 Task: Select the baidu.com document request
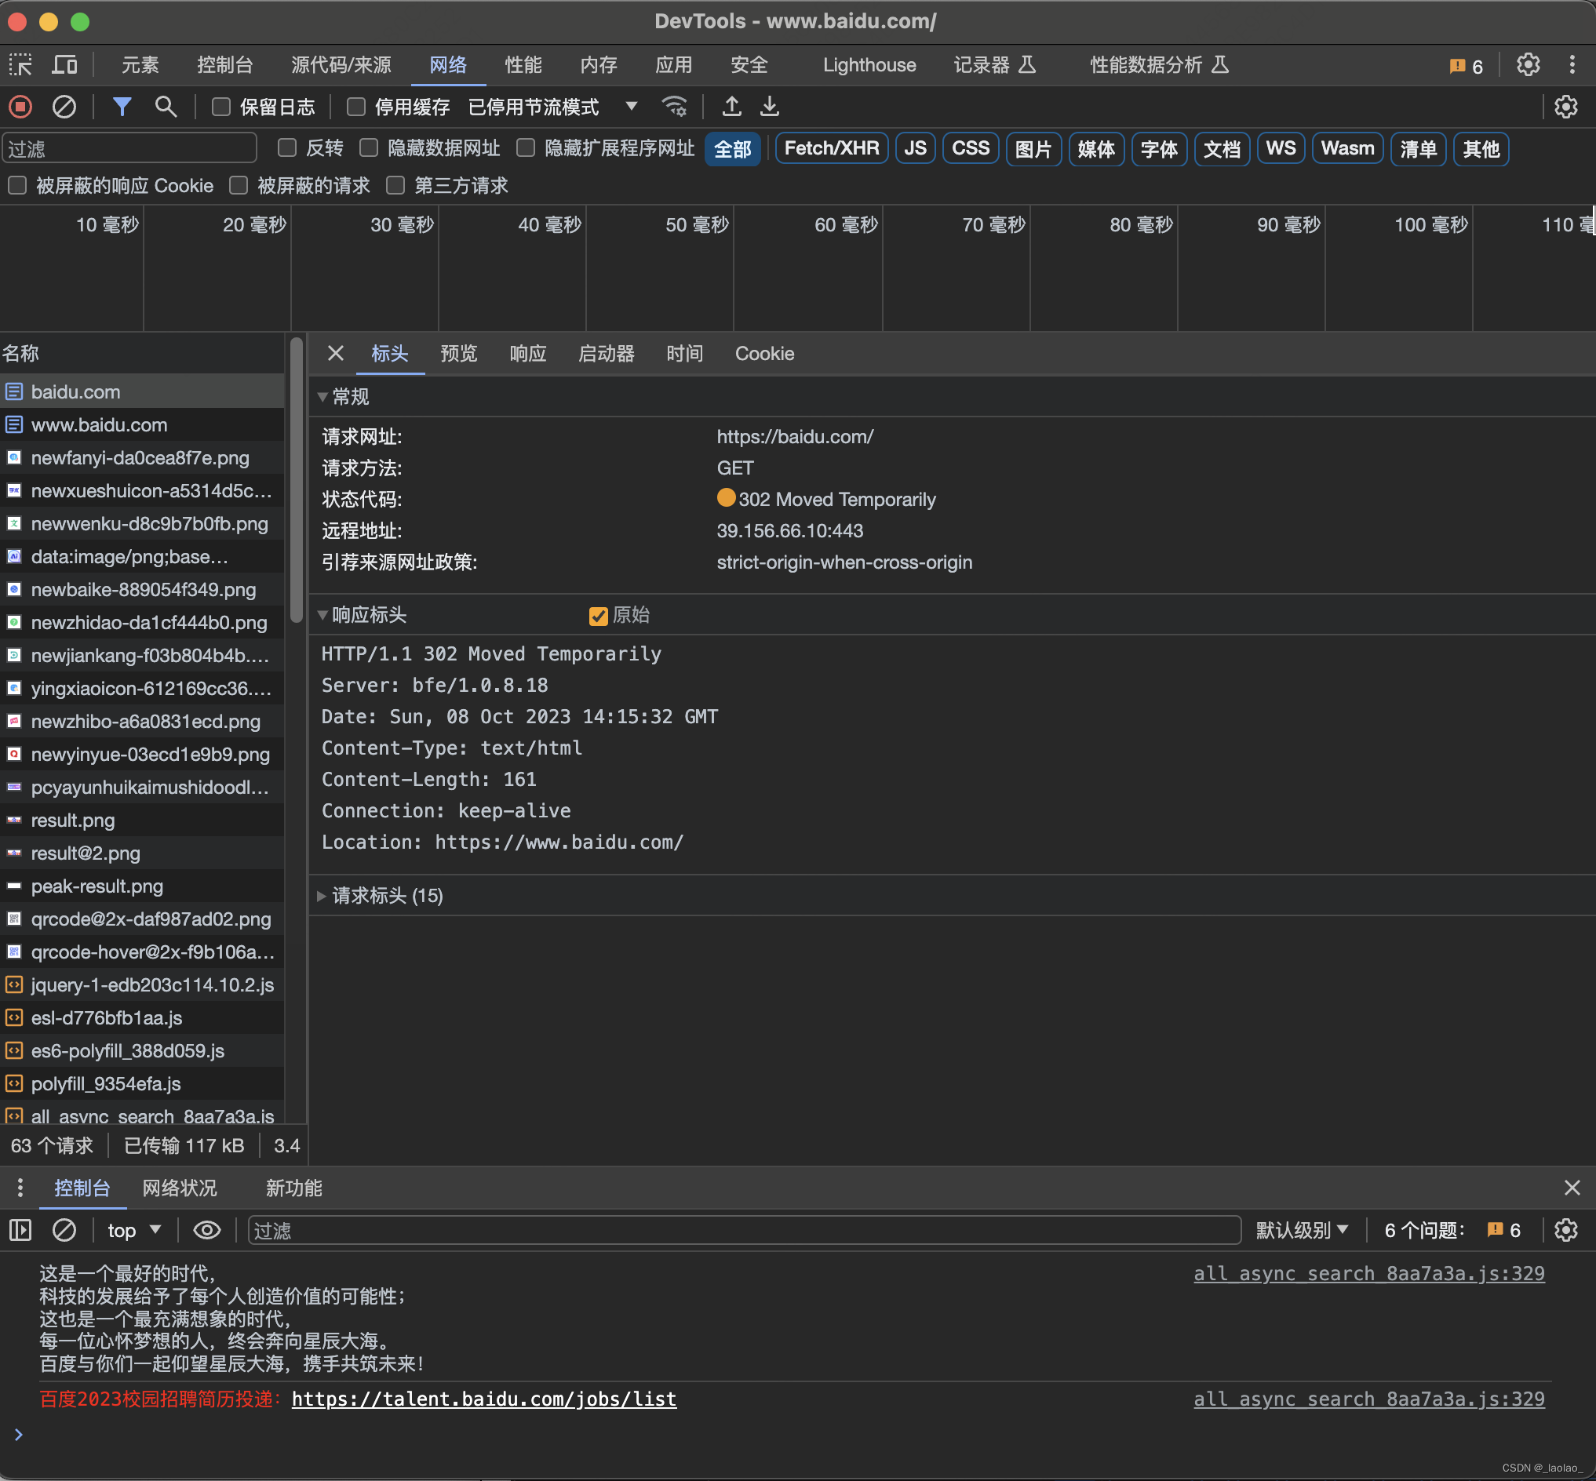tap(142, 392)
